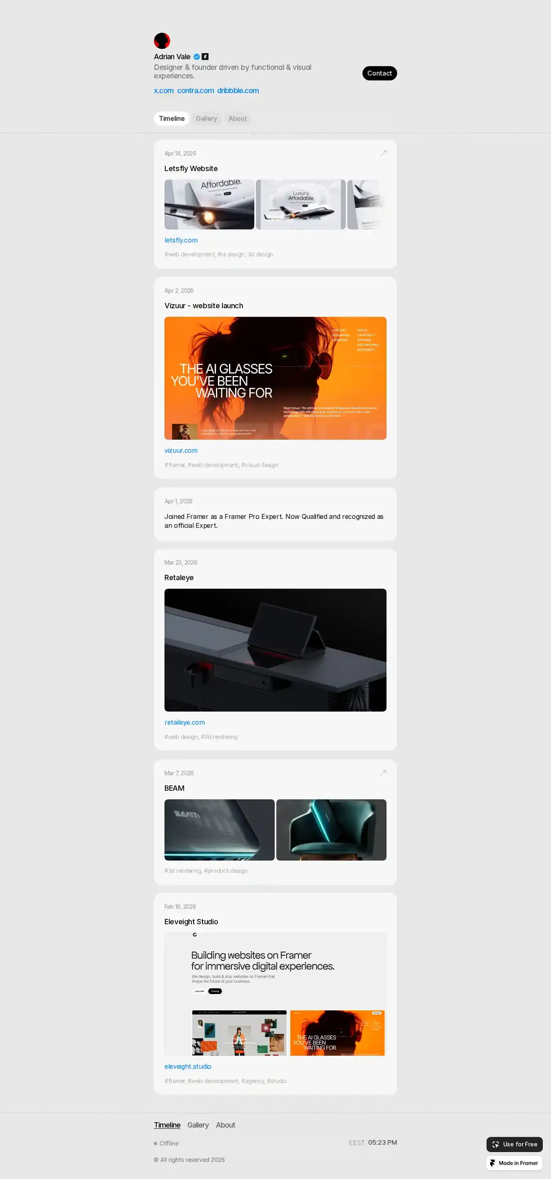Open the dribbble.com profile link

point(238,91)
